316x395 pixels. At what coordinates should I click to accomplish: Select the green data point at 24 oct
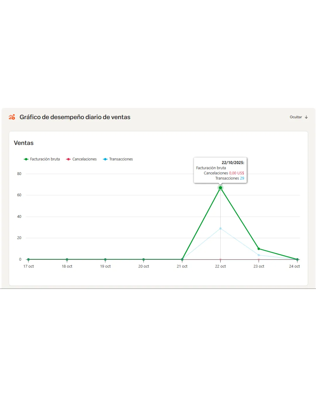point(297,260)
